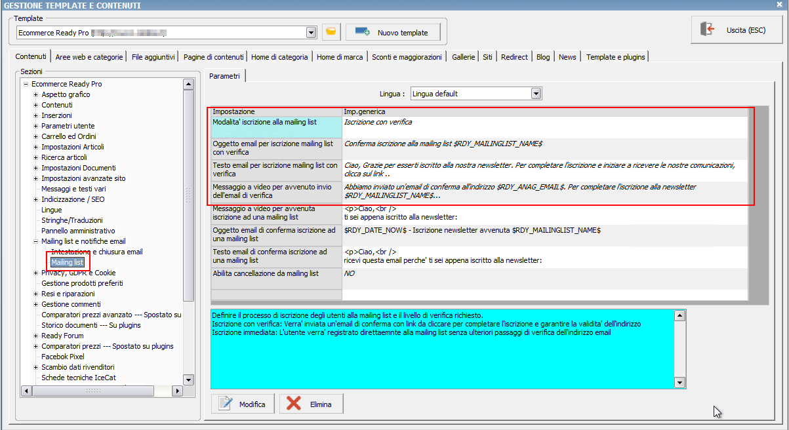Click the Iscrizione con verifica value cell
The width and height of the screenshot is (789, 430).
point(544,127)
